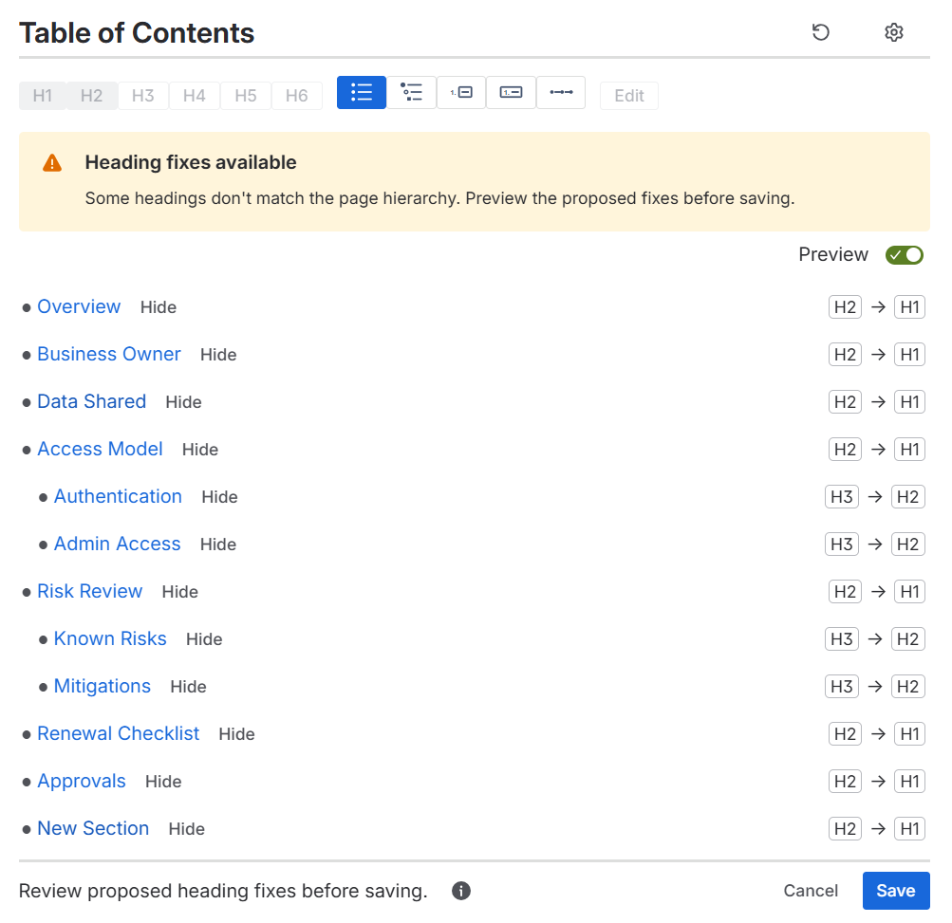Click the 'Review proposed heading fixes' status text
This screenshot has height=923, width=952.
point(223,891)
